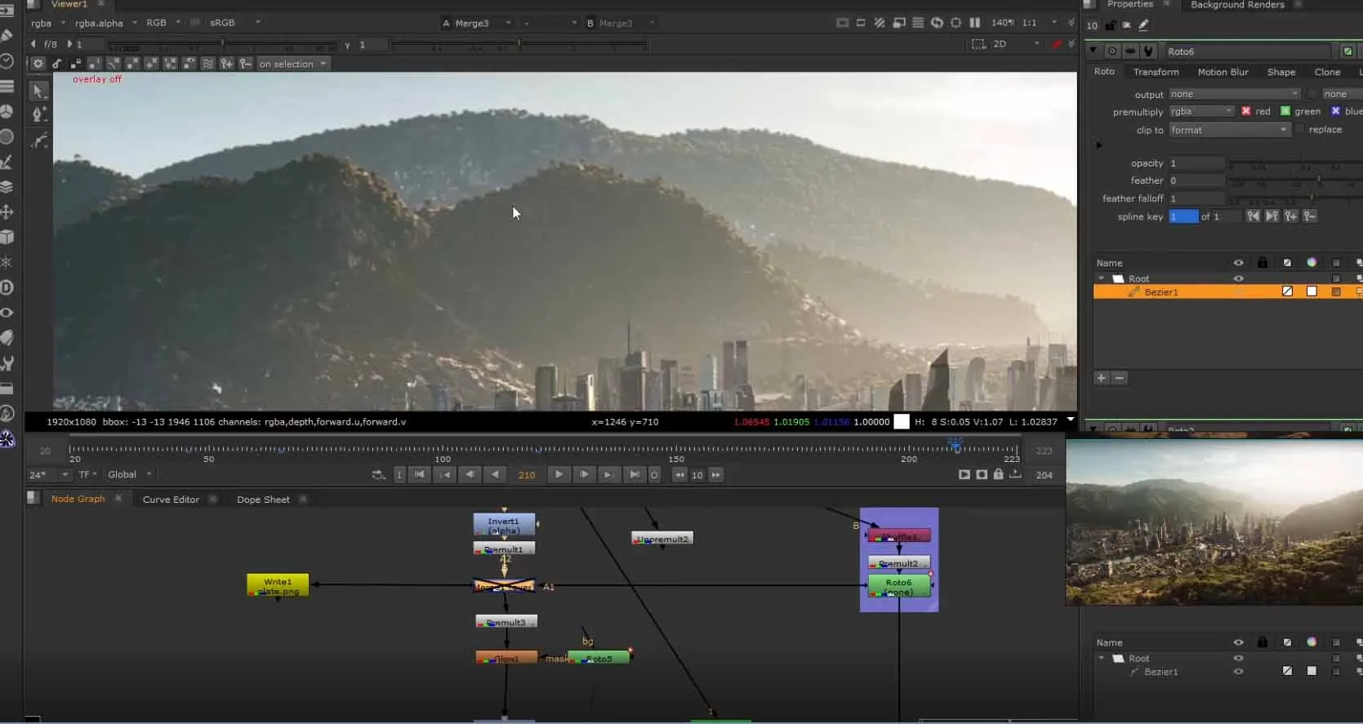Play the timeline forward
Viewport: 1363px width, 724px height.
(x=559, y=474)
